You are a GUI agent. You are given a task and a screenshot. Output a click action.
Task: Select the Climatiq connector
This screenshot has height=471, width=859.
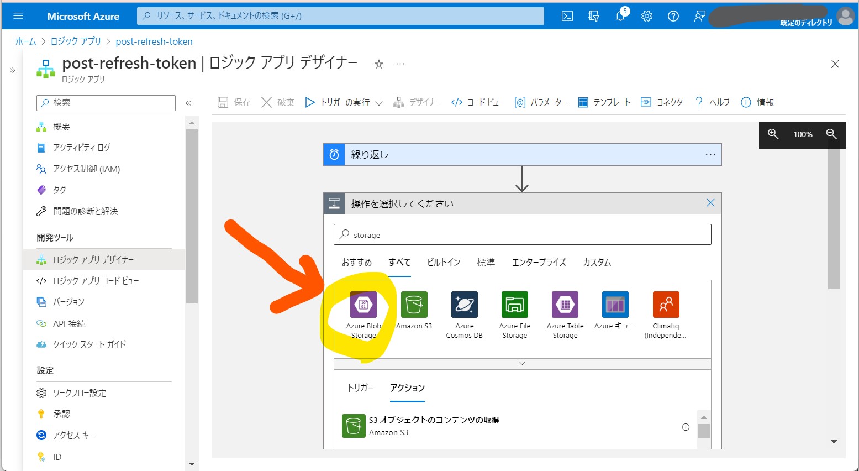(666, 315)
